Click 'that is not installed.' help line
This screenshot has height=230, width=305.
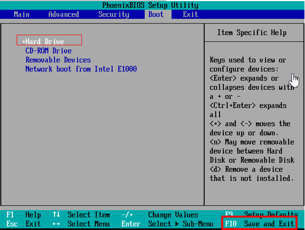(x=252, y=178)
